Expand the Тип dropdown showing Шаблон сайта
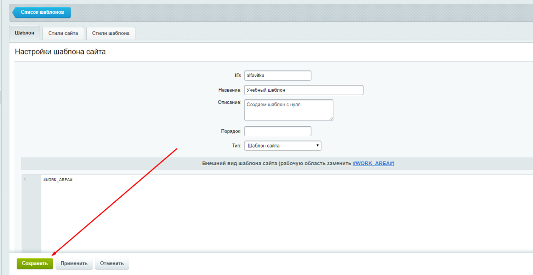533x275 pixels. click(x=282, y=146)
